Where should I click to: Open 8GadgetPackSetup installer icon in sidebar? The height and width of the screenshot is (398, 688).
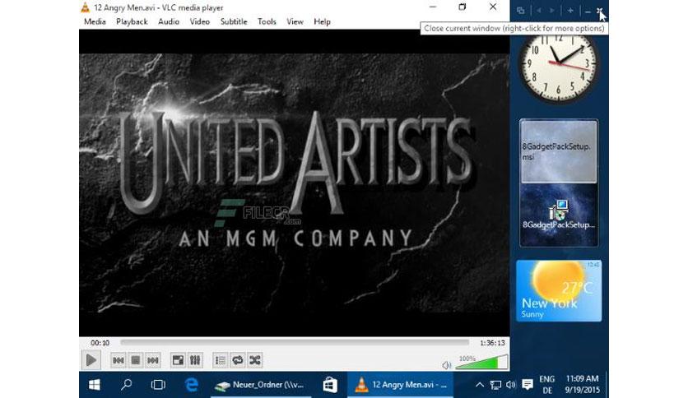[559, 215]
